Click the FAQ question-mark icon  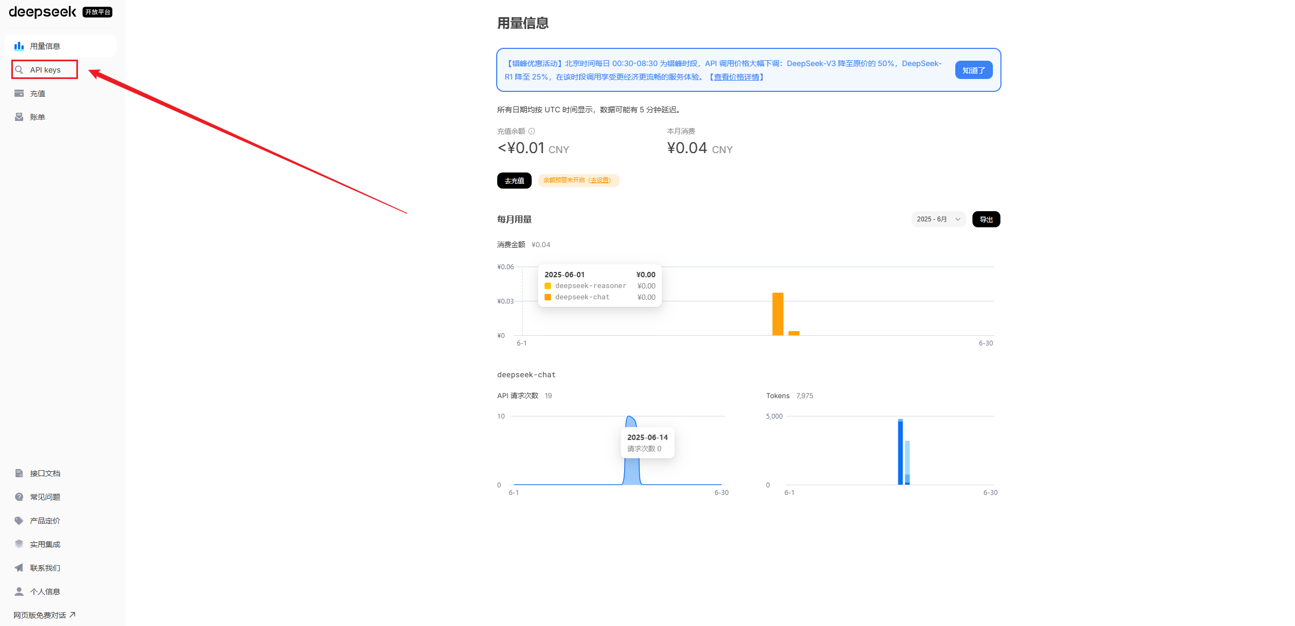pyautogui.click(x=19, y=497)
